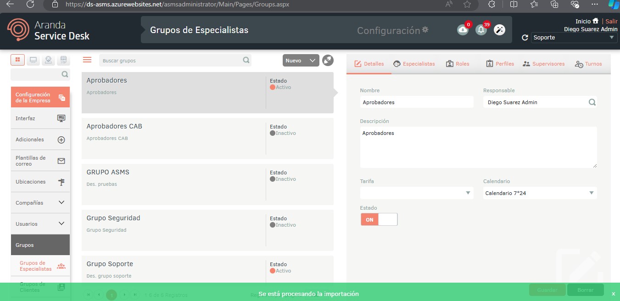The height and width of the screenshot is (301, 620).
Task: Click the Salir logout link
Action: (611, 21)
